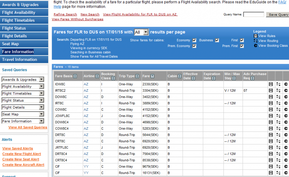Sort table by Fare price icon
The image size is (289, 177).
pyautogui.click(x=152, y=76)
